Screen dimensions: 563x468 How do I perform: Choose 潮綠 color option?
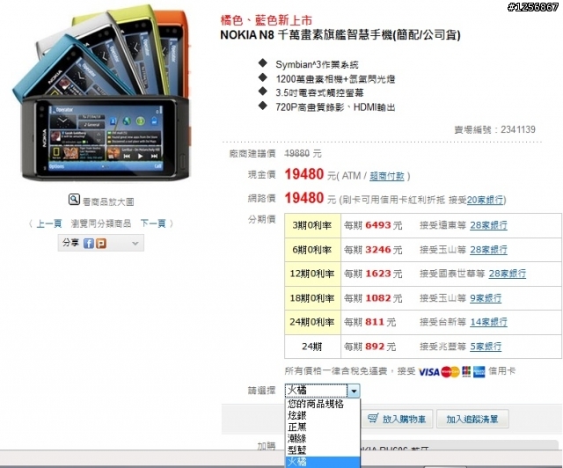click(x=323, y=439)
